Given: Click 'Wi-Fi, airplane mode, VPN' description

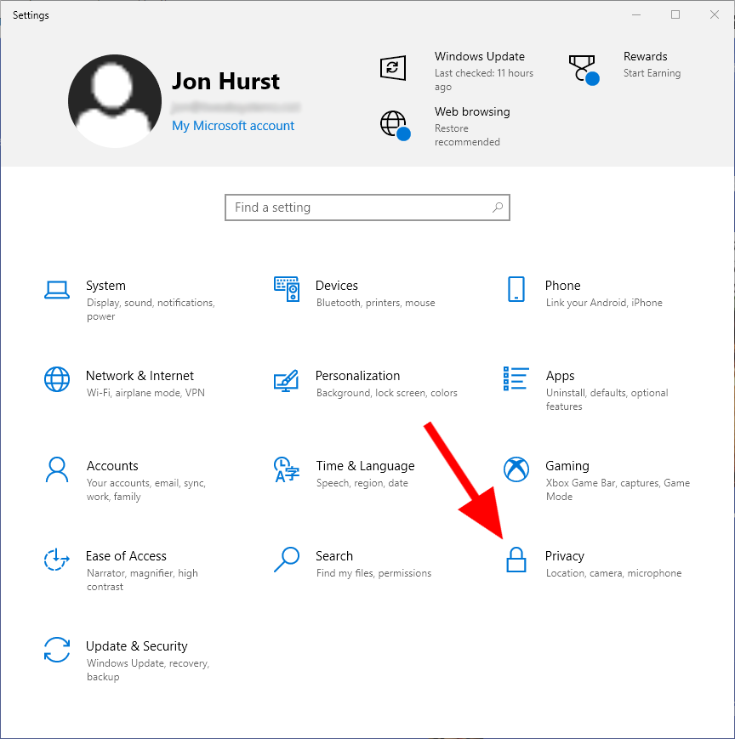Looking at the screenshot, I should tap(145, 393).
